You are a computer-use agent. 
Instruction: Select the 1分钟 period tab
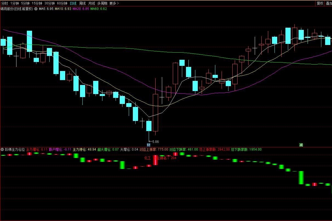(x=15, y=3)
